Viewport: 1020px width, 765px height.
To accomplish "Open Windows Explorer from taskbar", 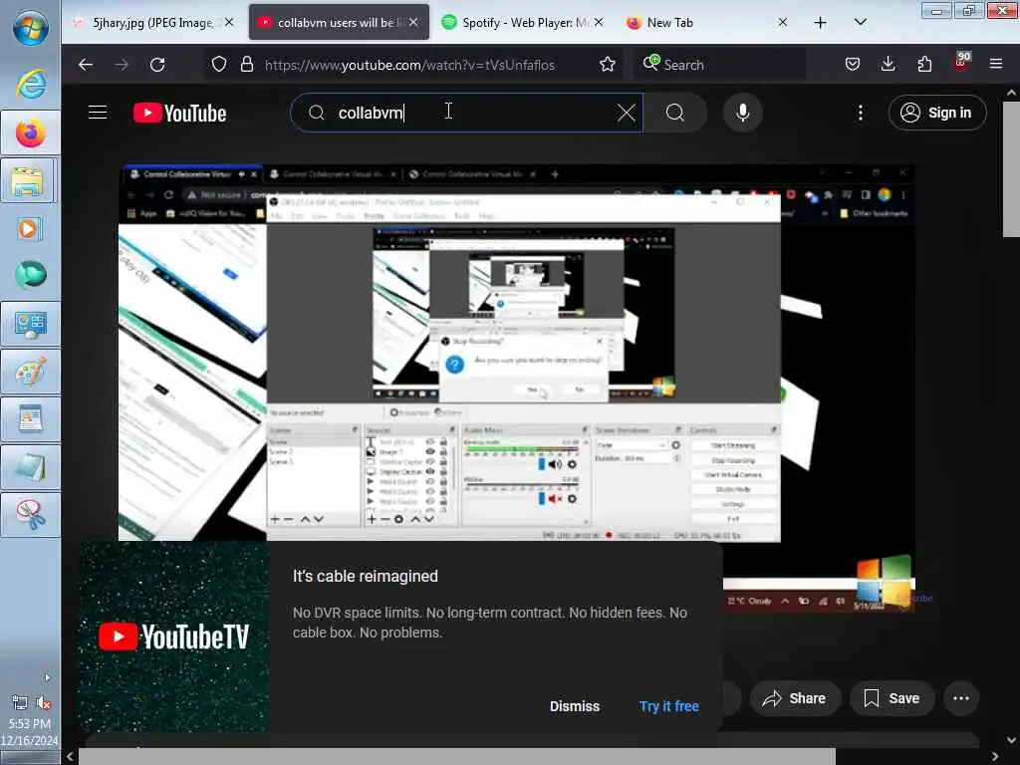I will click(x=30, y=181).
